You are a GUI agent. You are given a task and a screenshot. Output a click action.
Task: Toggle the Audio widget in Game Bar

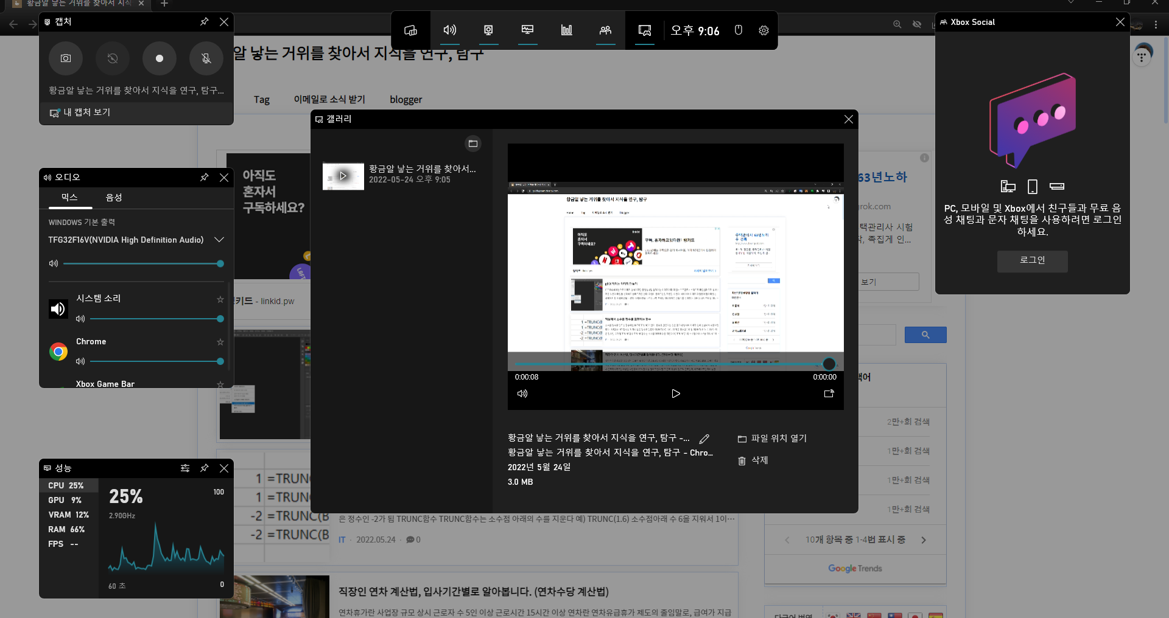click(x=450, y=30)
